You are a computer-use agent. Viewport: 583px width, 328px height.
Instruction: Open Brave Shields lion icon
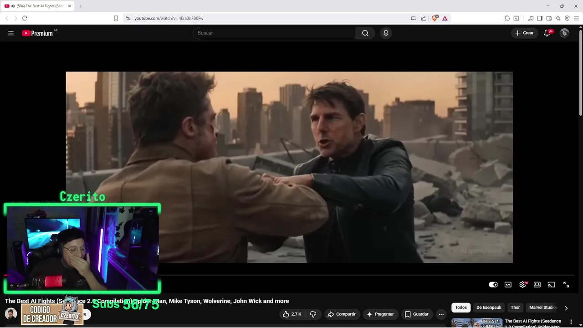click(435, 18)
